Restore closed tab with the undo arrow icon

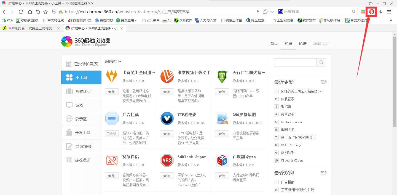click(38, 12)
